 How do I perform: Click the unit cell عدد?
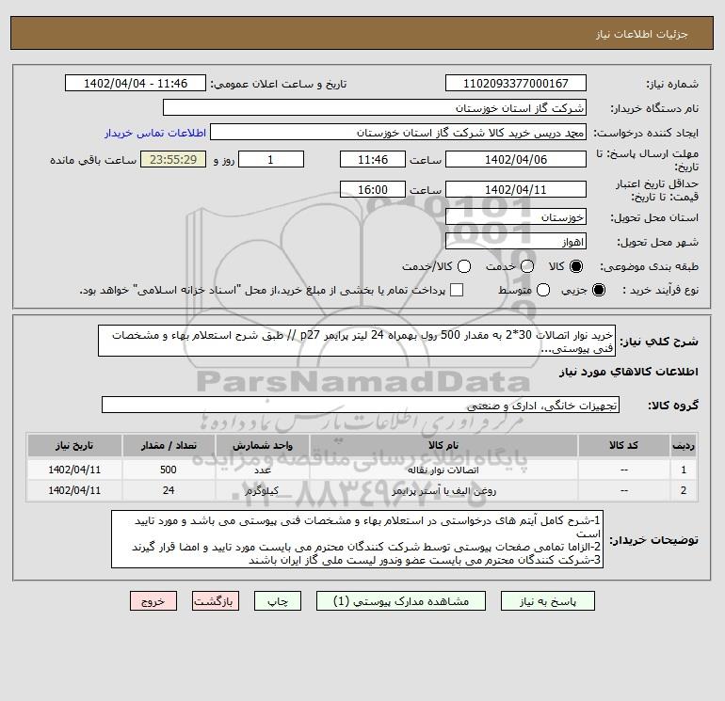coord(262,470)
